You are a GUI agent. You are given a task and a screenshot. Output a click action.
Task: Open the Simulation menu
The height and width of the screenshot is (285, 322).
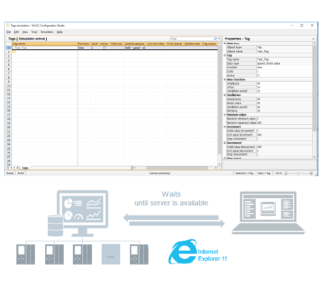[47, 32]
